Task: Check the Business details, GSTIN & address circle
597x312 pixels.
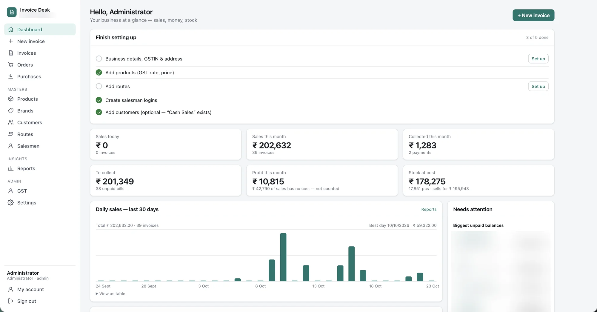Action: coord(99,59)
